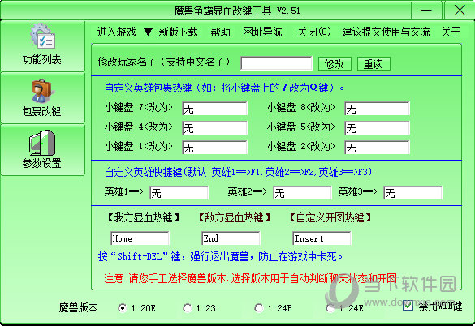Image resolution: width=475 pixels, height=326 pixels.
Task: Click the title text 魔兽争霸显血改键工具 V2.51
Action: click(237, 11)
